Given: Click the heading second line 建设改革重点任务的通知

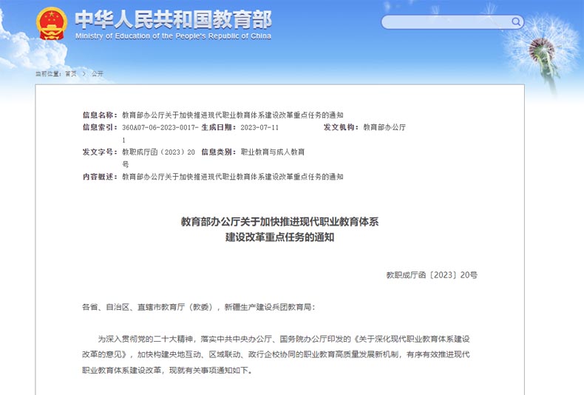Looking at the screenshot, I should point(279,237).
